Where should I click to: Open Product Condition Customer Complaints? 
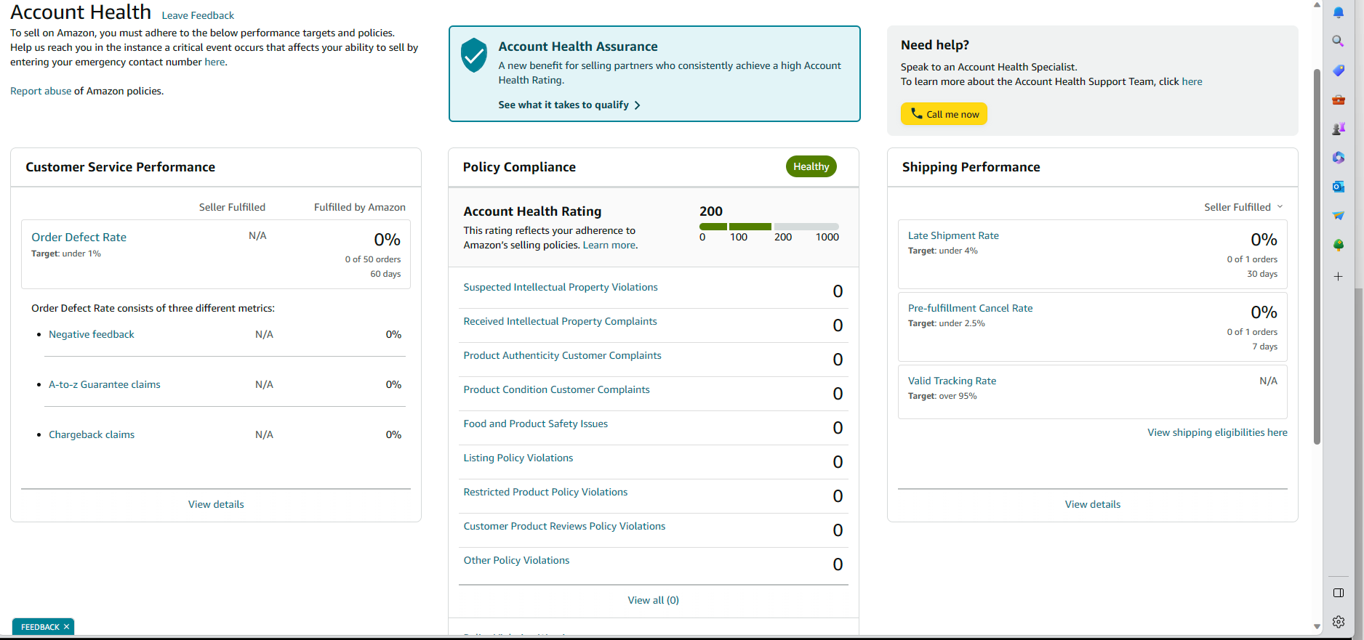[x=557, y=389]
